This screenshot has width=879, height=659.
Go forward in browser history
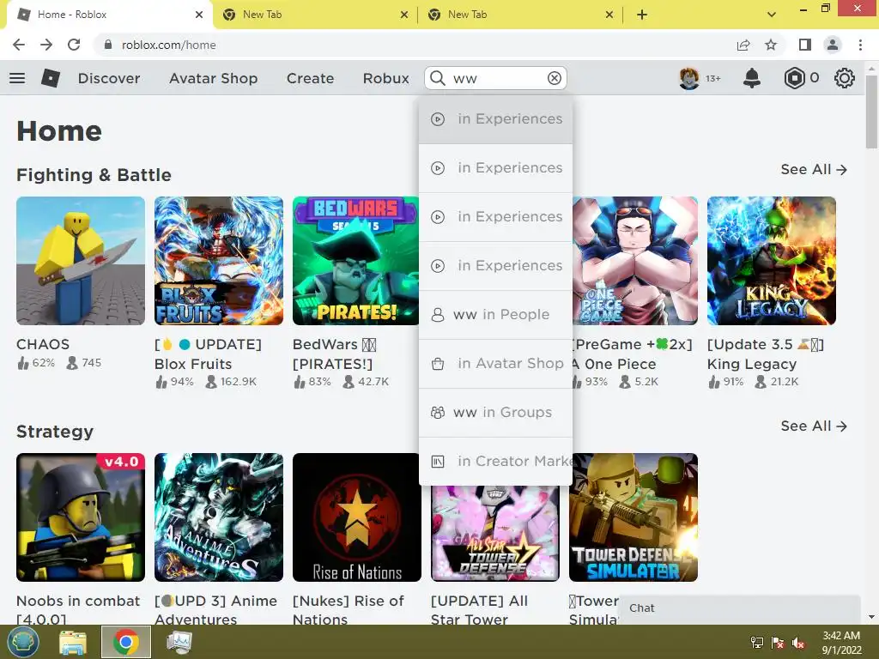pyautogui.click(x=46, y=45)
